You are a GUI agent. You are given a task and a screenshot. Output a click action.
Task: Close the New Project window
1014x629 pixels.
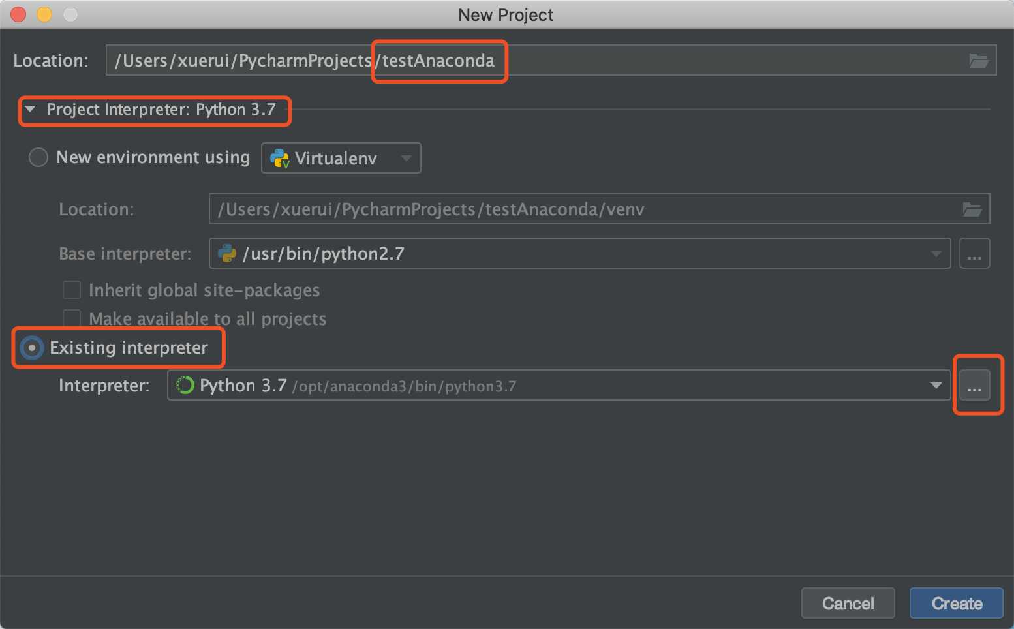[x=18, y=14]
